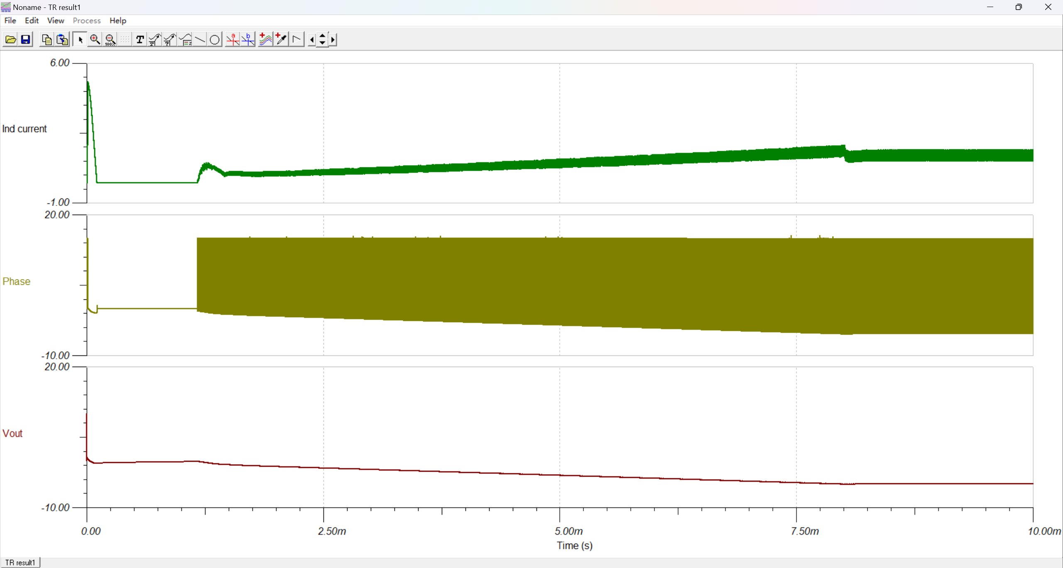The height and width of the screenshot is (568, 1063).
Task: Click the application icon in the title bar
Action: tap(6, 7)
